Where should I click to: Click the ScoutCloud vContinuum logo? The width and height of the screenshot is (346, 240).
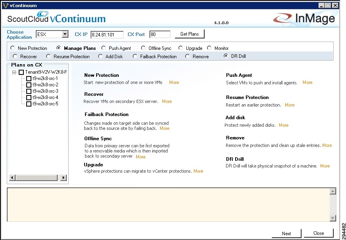[x=56, y=17]
